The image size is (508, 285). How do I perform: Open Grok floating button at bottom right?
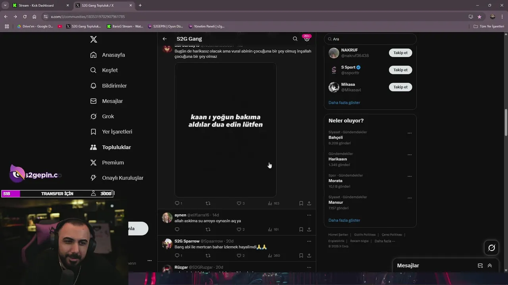492,248
